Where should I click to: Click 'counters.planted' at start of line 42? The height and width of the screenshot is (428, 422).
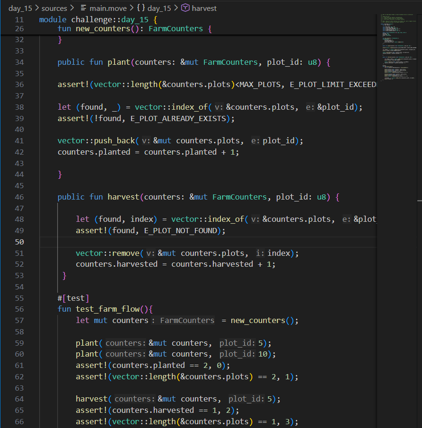(x=94, y=152)
